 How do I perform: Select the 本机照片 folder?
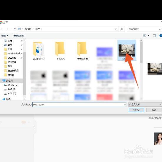point(61,51)
